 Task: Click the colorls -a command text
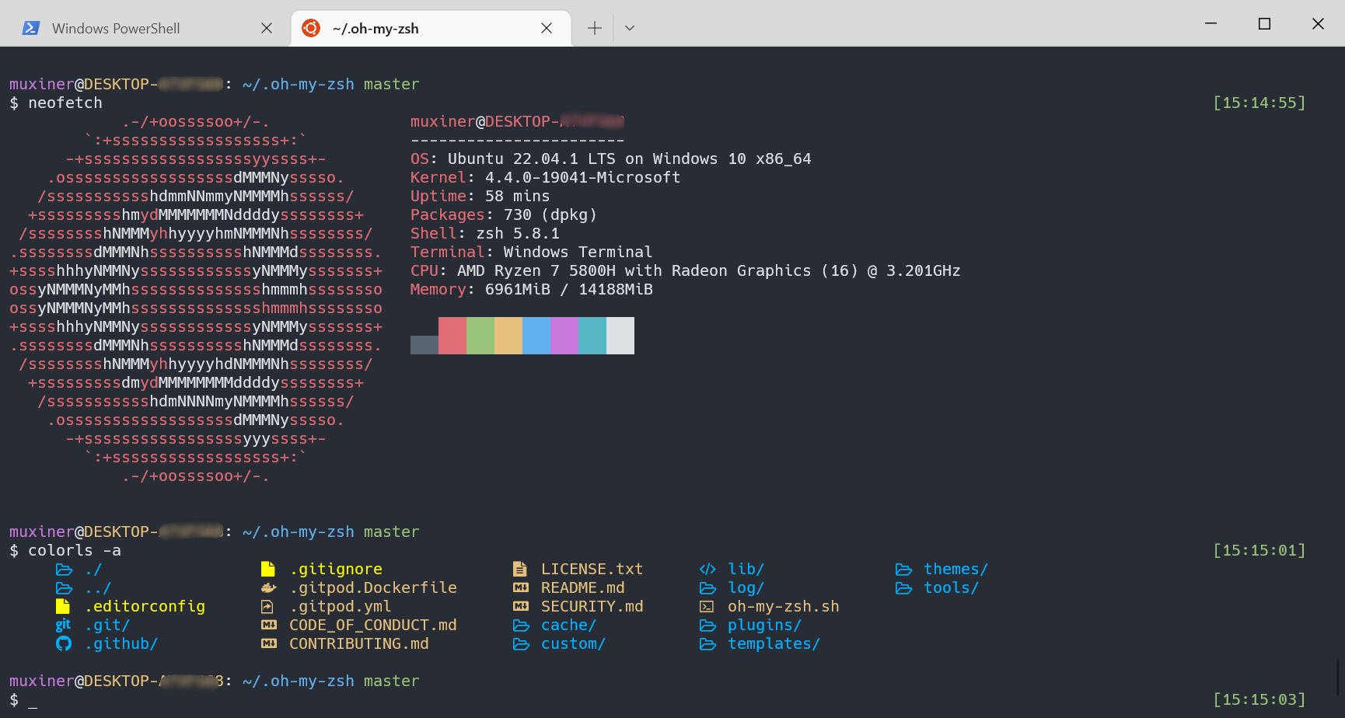[75, 550]
